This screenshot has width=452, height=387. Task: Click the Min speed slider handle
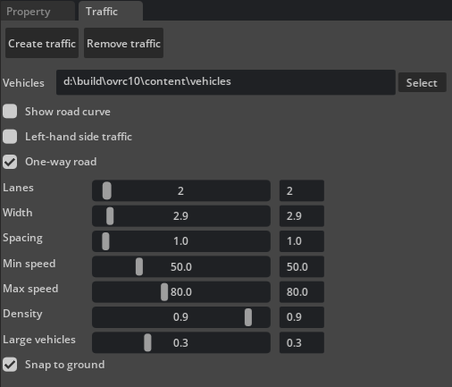(139, 266)
